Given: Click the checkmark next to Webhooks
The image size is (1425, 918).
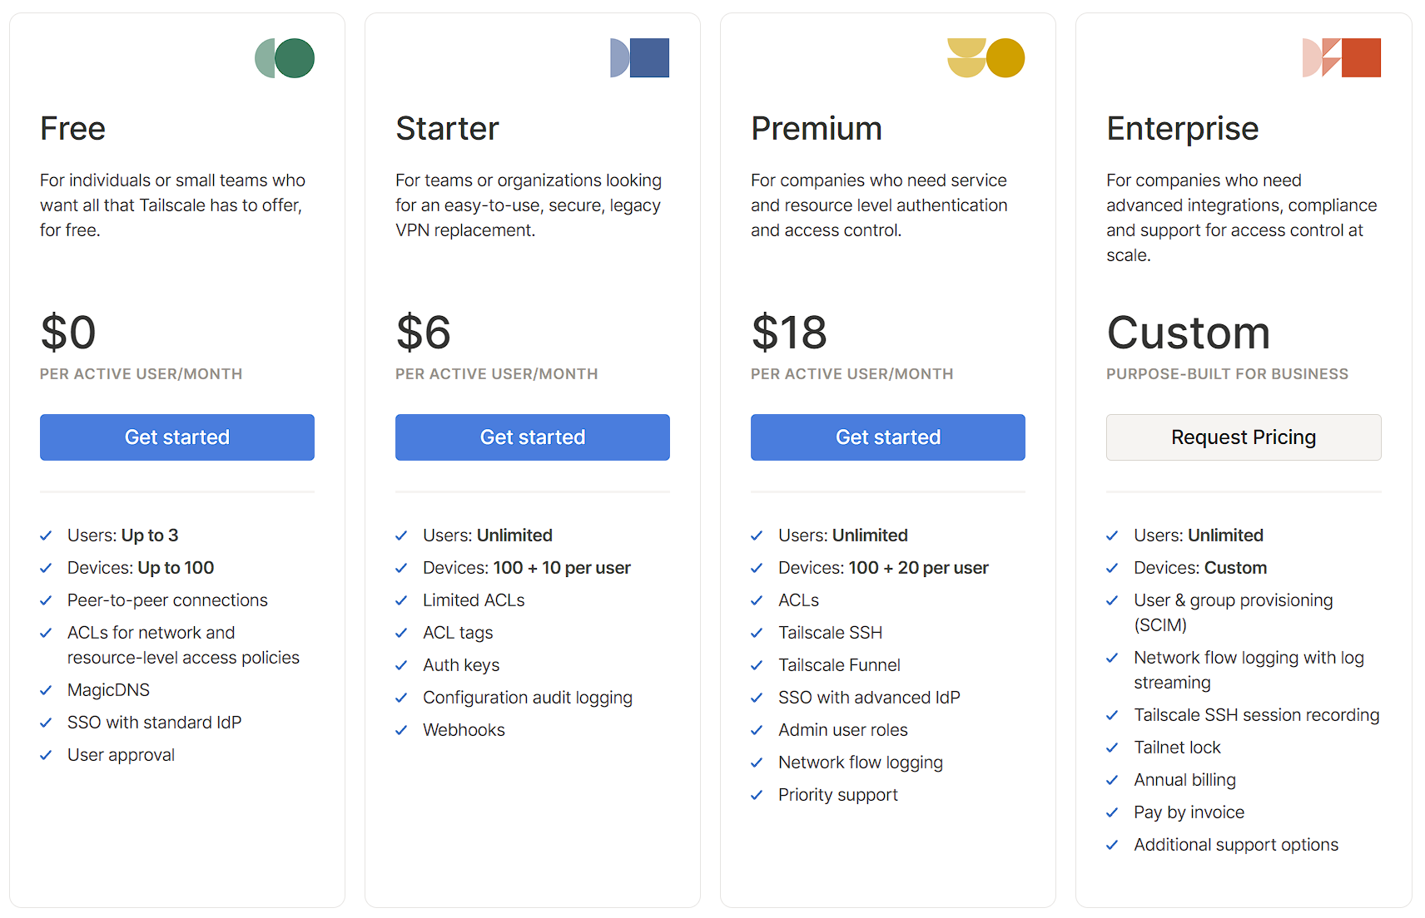Looking at the screenshot, I should (x=402, y=730).
